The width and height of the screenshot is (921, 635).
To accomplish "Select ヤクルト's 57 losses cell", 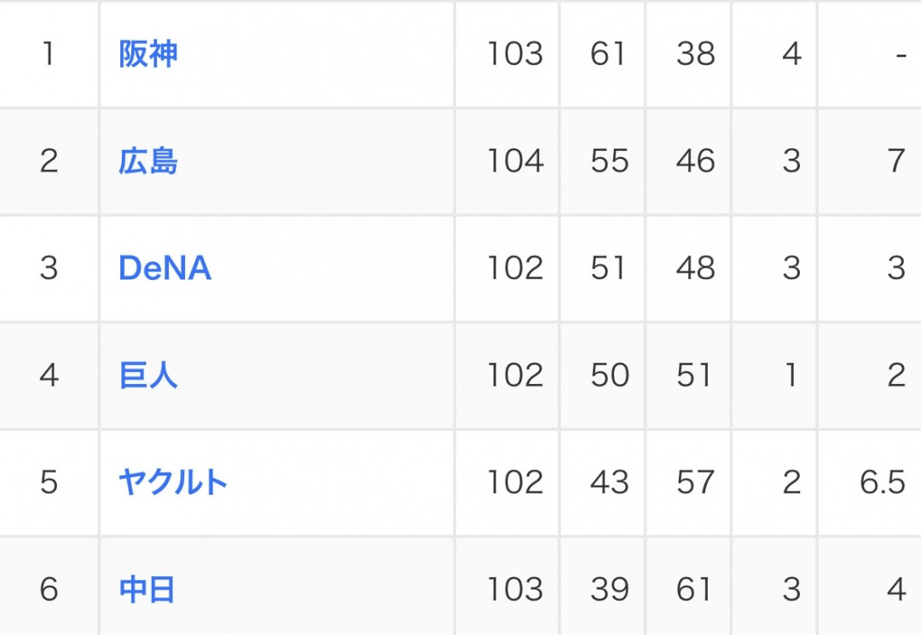I will click(688, 482).
